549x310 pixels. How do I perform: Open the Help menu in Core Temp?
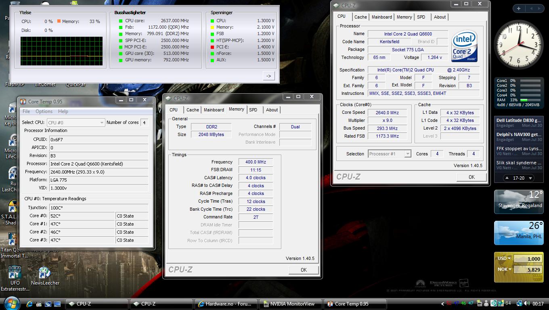[63, 111]
